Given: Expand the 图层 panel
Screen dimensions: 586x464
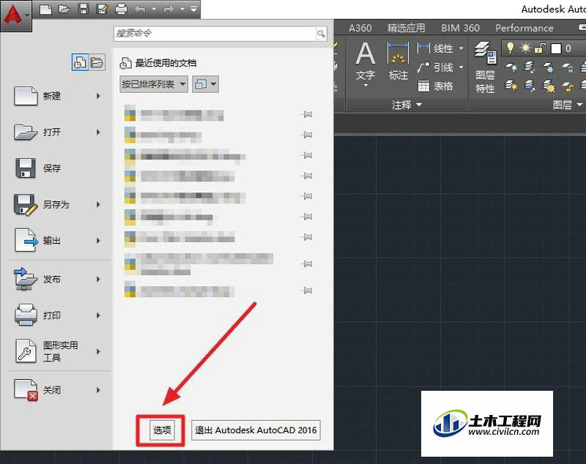Looking at the screenshot, I should (x=567, y=105).
